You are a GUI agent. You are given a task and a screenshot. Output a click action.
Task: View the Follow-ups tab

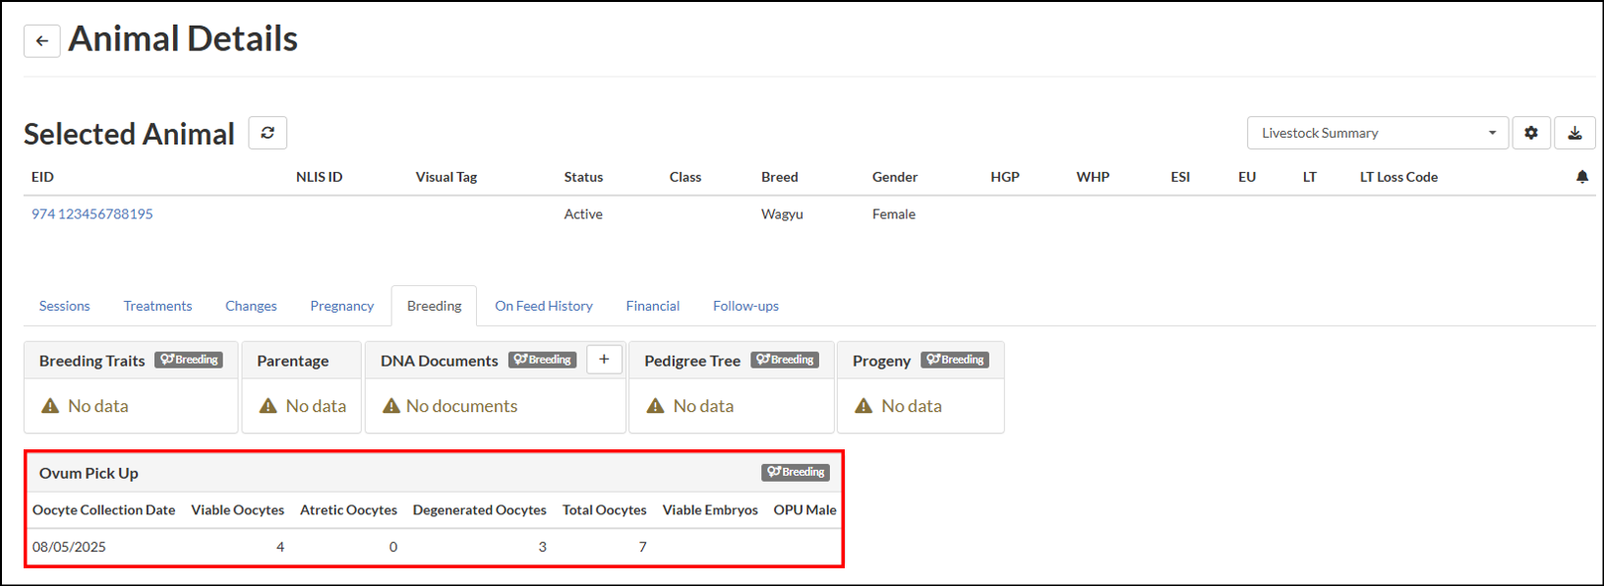click(x=745, y=306)
